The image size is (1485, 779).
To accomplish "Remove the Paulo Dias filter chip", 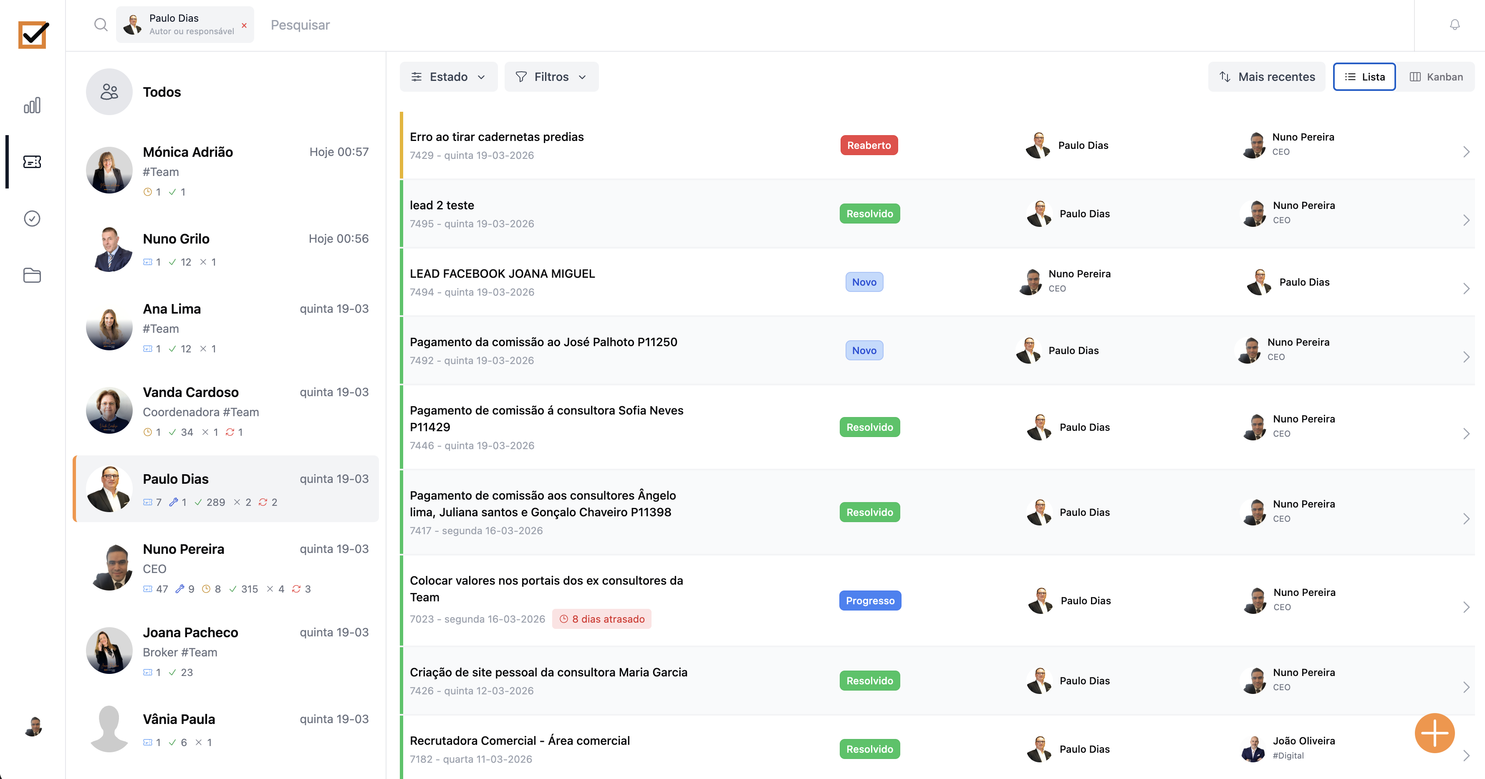I will point(245,25).
